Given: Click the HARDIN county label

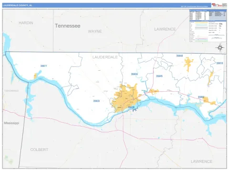Looking at the screenshot, I should (26, 23).
